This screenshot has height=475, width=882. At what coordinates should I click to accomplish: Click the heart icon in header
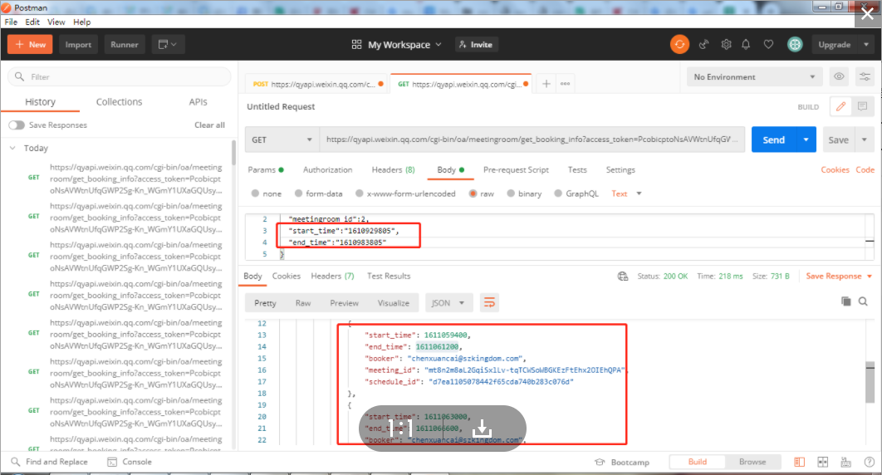(x=768, y=44)
